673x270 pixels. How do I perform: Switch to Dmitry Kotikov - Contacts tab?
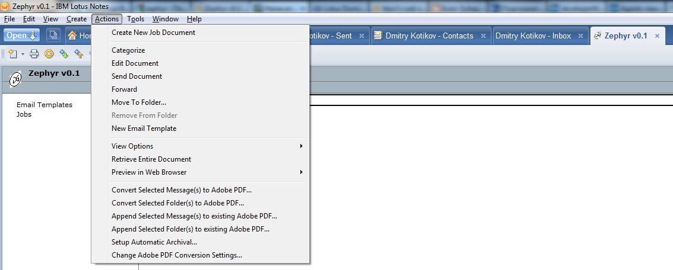pos(428,36)
